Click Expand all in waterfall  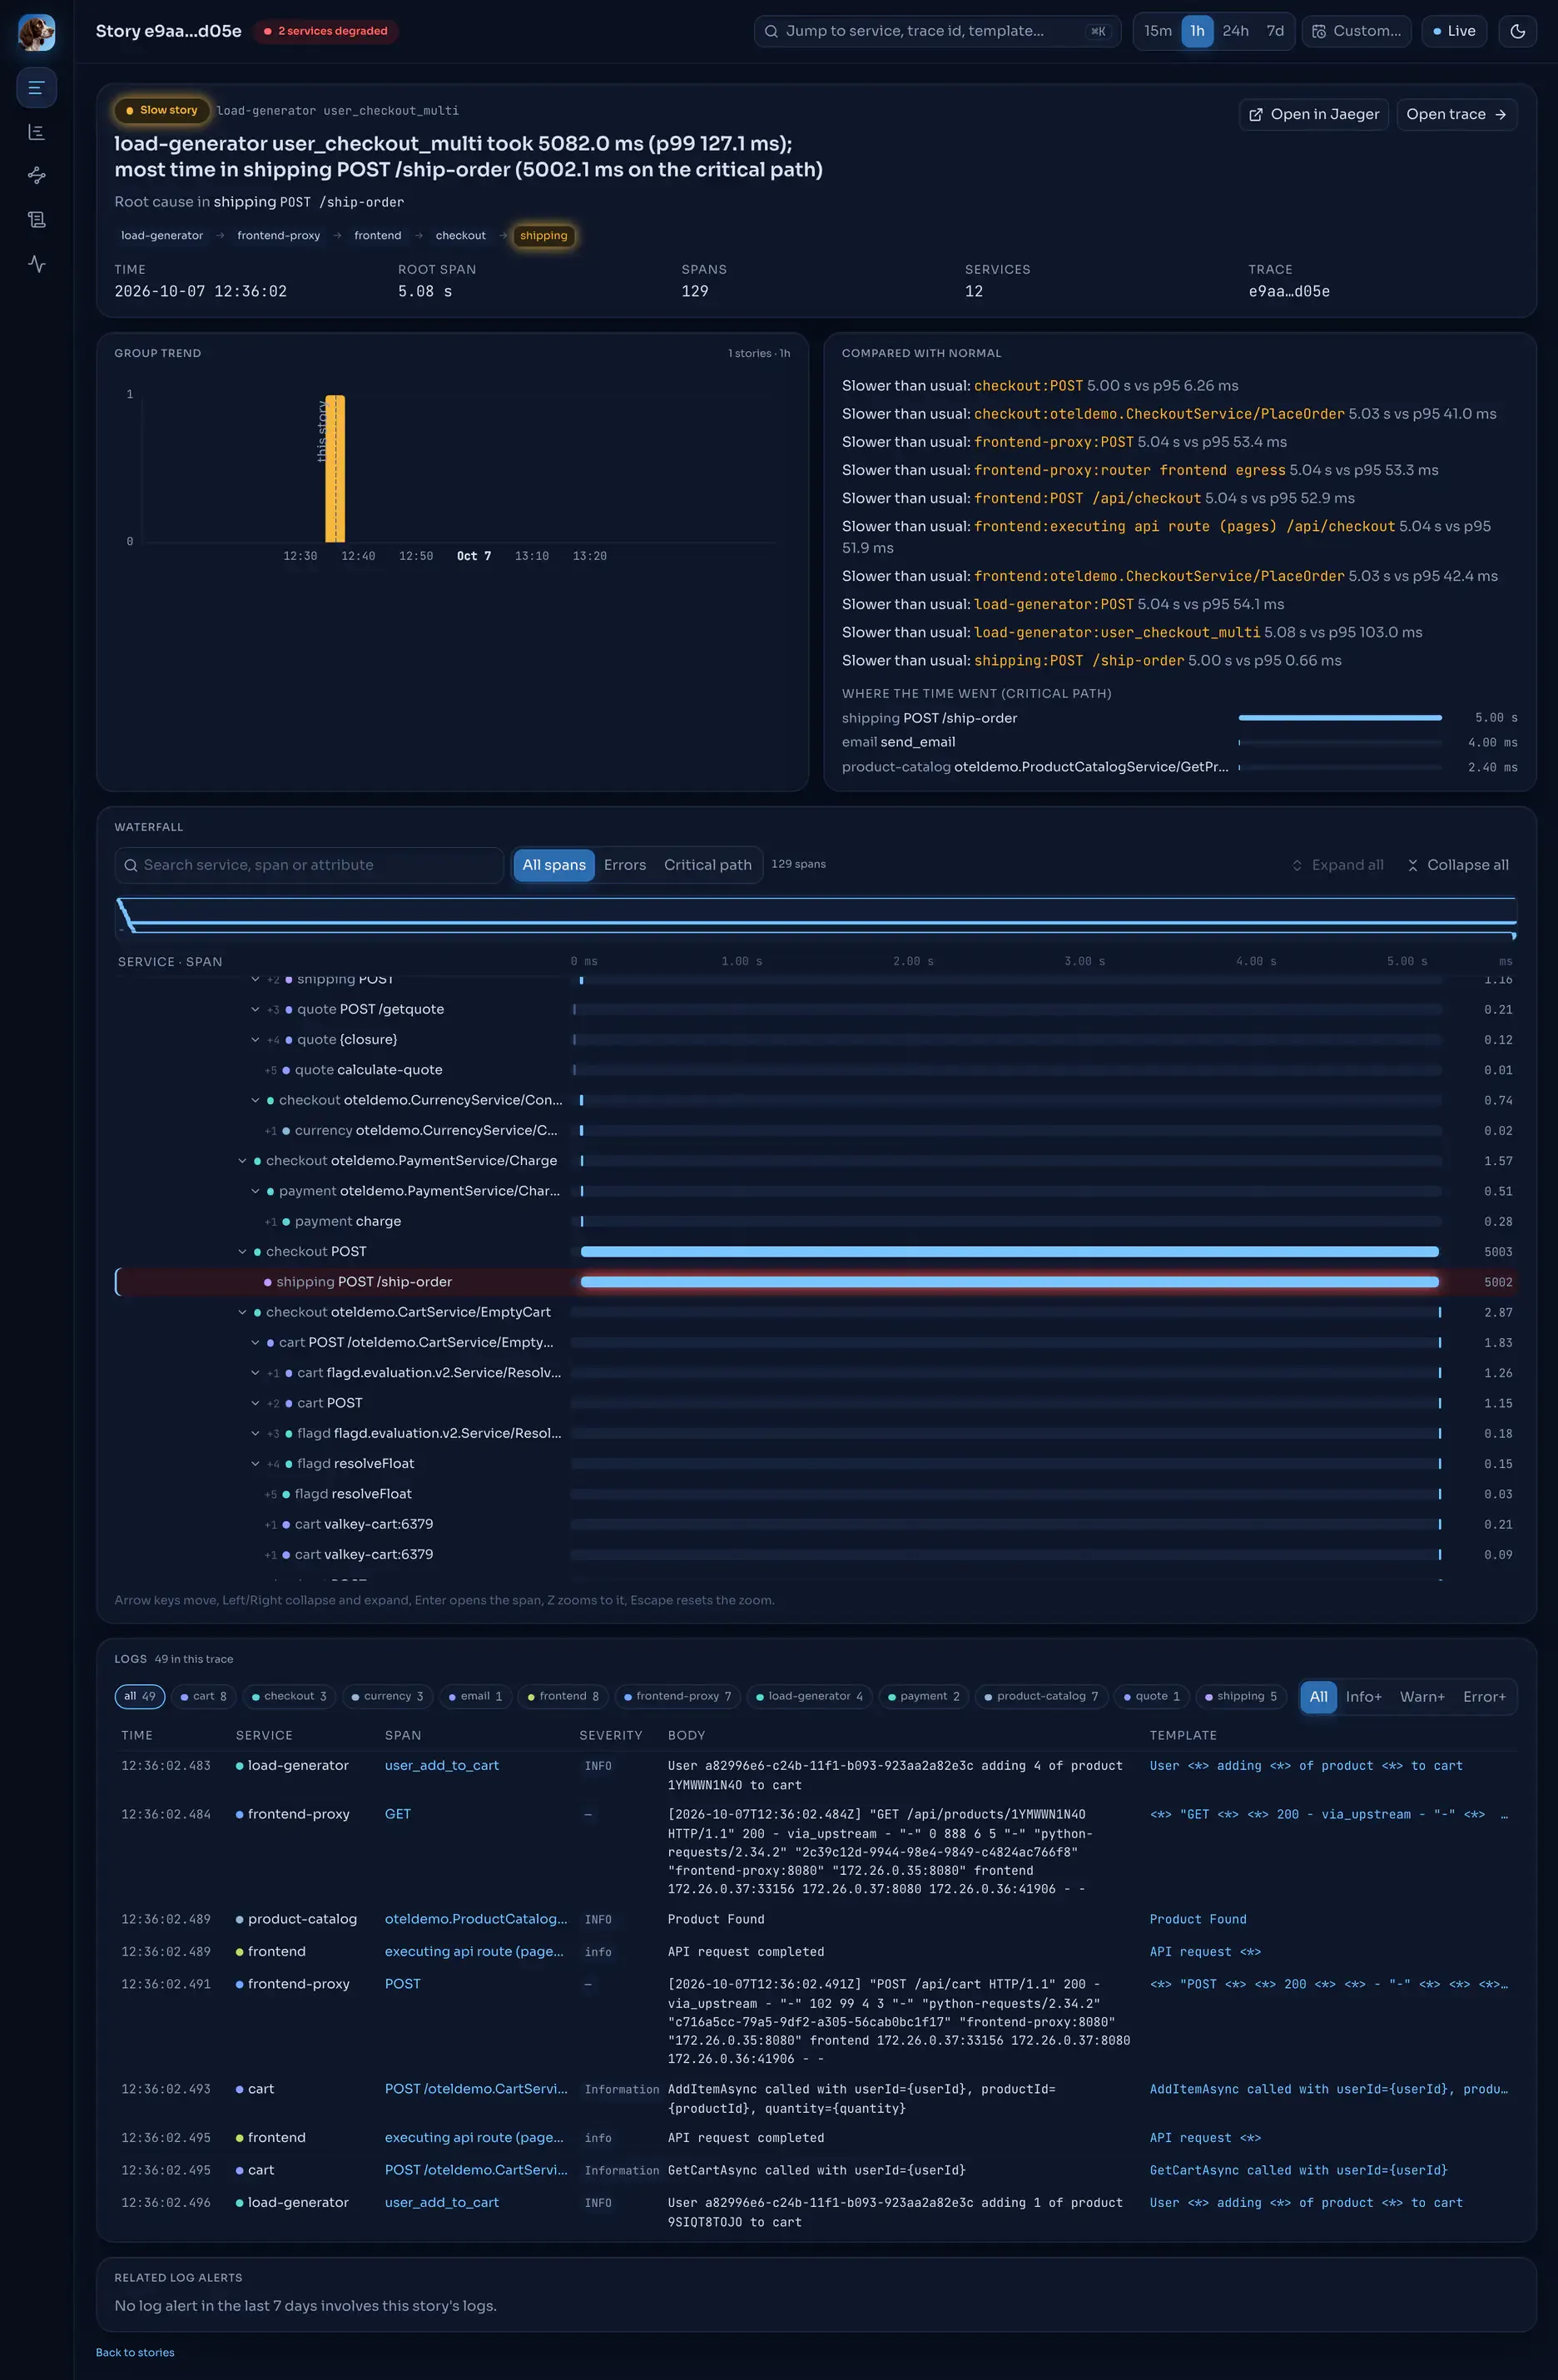[1337, 865]
